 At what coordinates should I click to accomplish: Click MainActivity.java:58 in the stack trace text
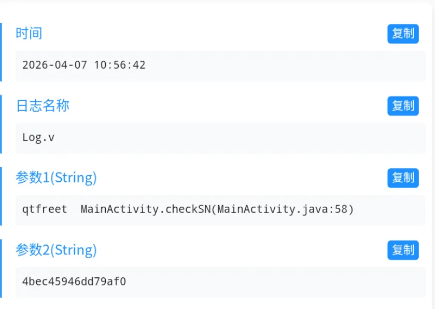coord(285,210)
